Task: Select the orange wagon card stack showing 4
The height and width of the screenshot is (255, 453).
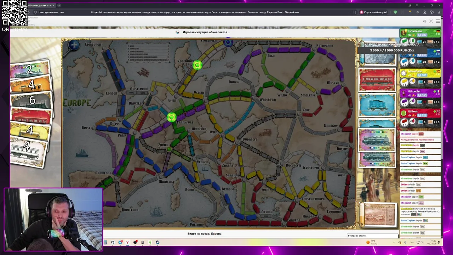Action: point(30,85)
